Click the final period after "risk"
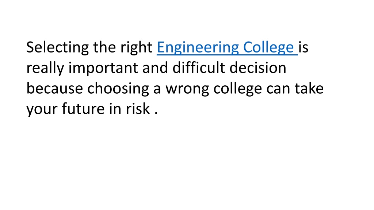The width and height of the screenshot is (374, 210). pos(156,114)
